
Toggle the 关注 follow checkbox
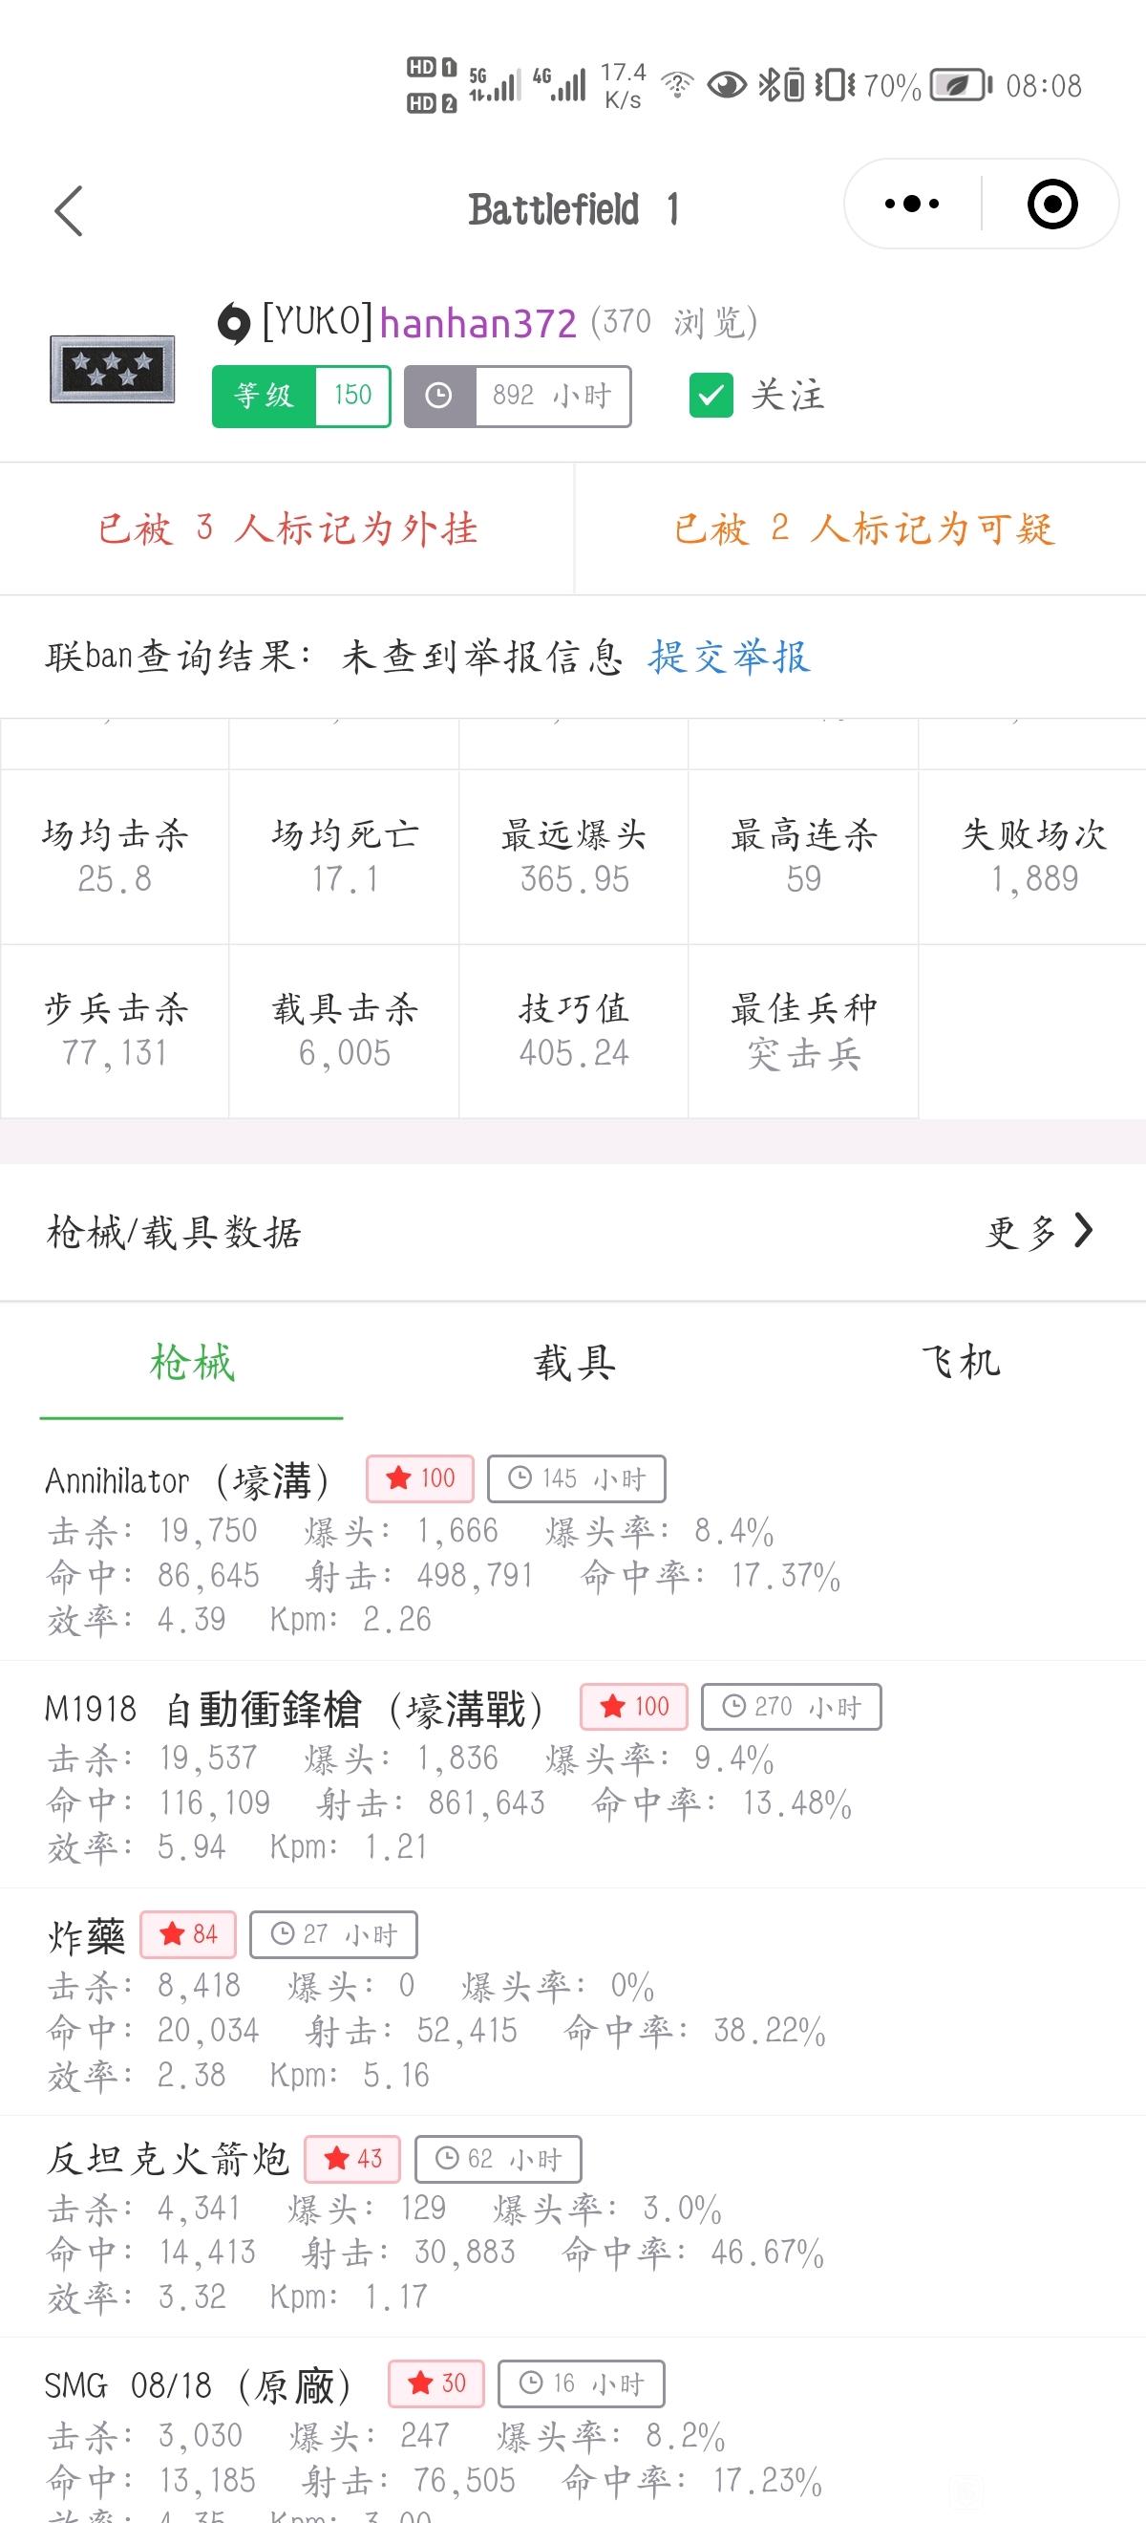711,396
